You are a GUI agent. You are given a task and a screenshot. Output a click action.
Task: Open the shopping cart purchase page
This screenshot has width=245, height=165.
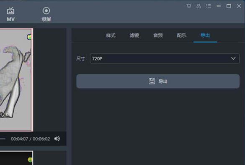click(189, 6)
